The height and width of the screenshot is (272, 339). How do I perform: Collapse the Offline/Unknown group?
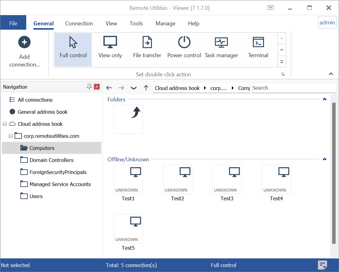click(324, 159)
